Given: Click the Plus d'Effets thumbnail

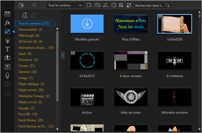Looking at the screenshot, I should 131,24.
